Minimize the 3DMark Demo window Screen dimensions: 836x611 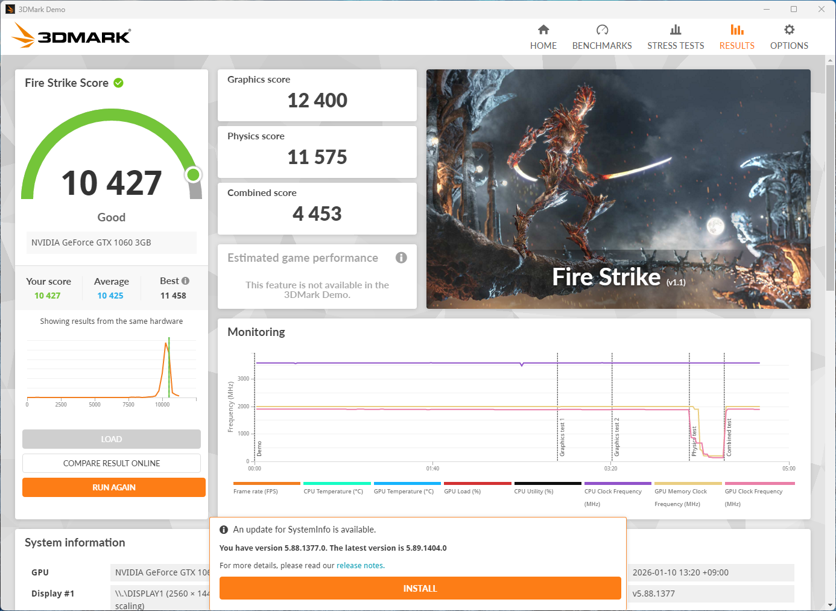(767, 9)
